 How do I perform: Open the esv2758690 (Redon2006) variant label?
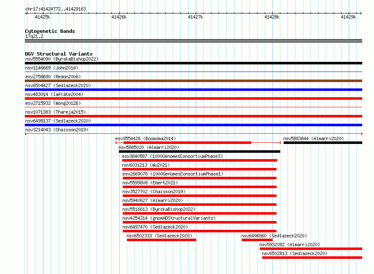point(53,77)
